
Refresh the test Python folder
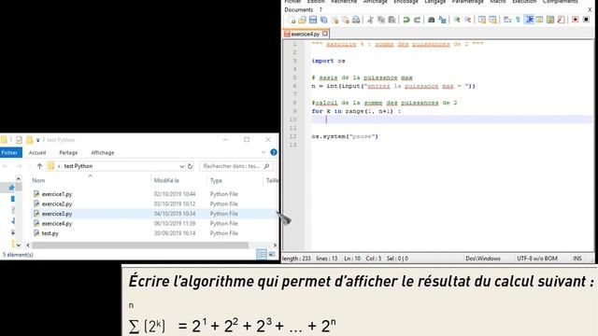point(190,166)
